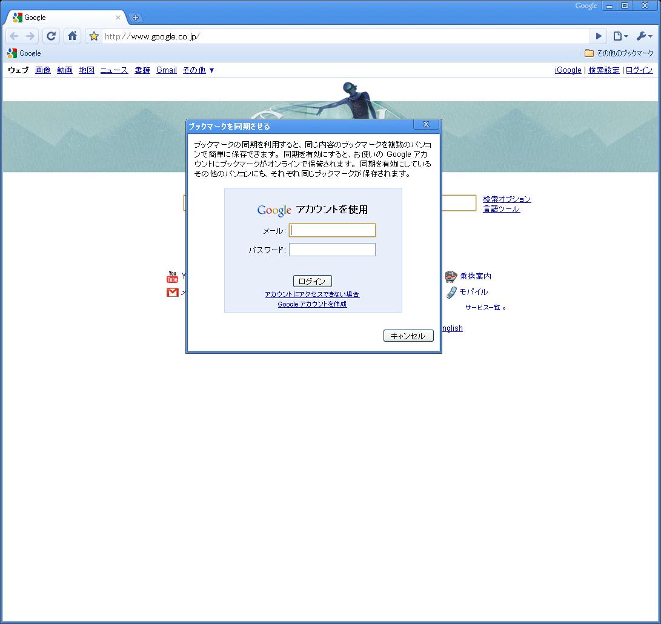Open the ニュース link

[x=114, y=70]
